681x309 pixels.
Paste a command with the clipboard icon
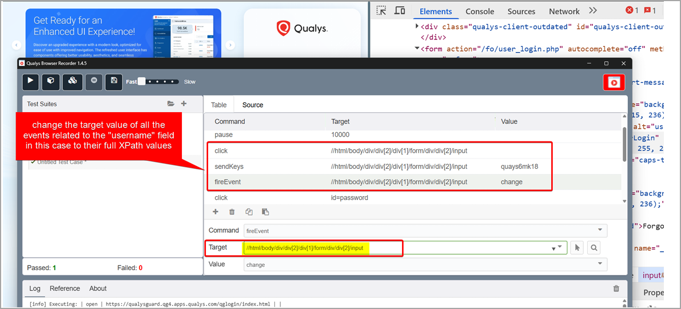coord(265,212)
